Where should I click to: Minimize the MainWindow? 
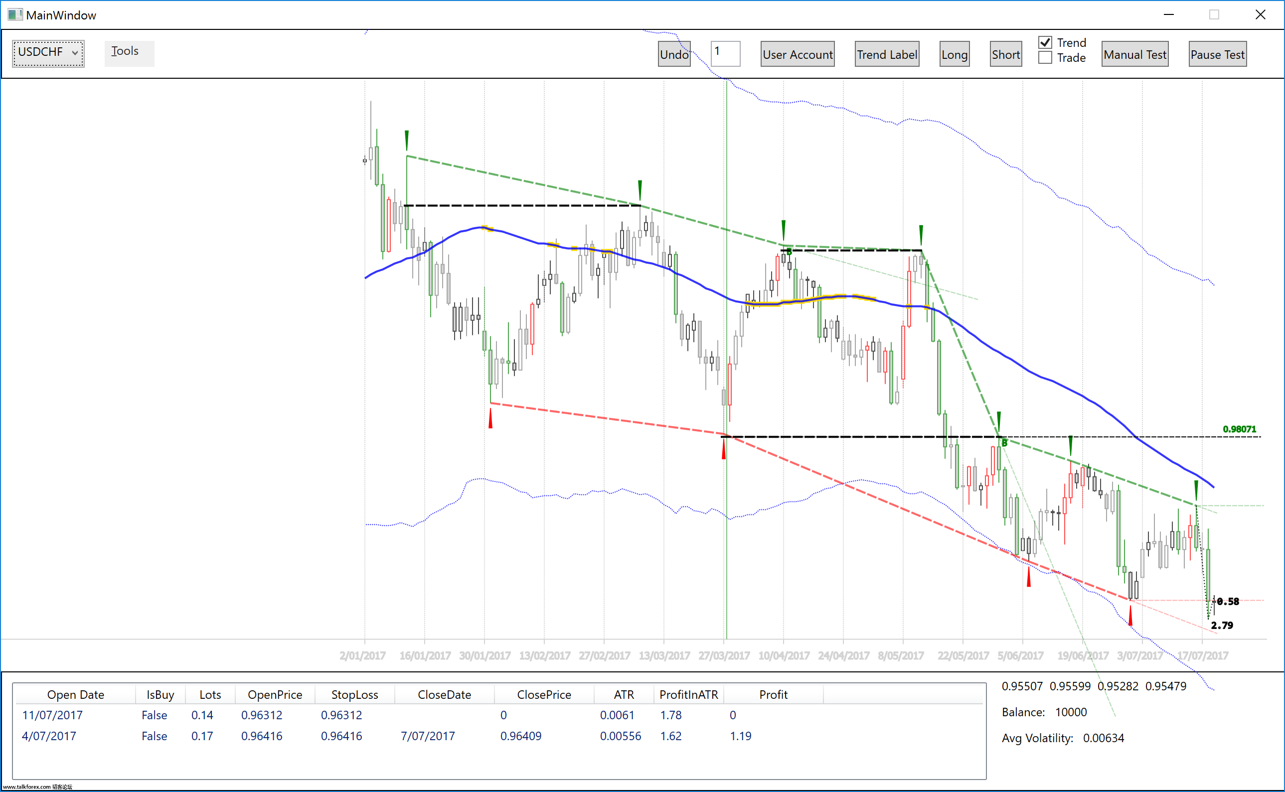[1169, 14]
